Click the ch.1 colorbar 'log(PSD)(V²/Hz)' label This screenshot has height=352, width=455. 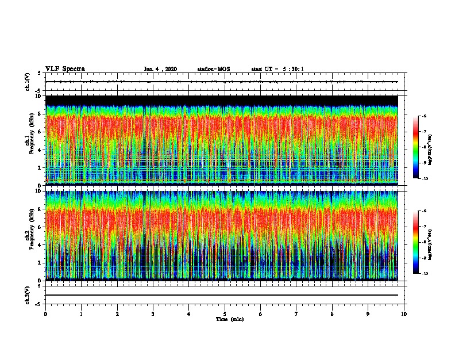pyautogui.click(x=430, y=150)
